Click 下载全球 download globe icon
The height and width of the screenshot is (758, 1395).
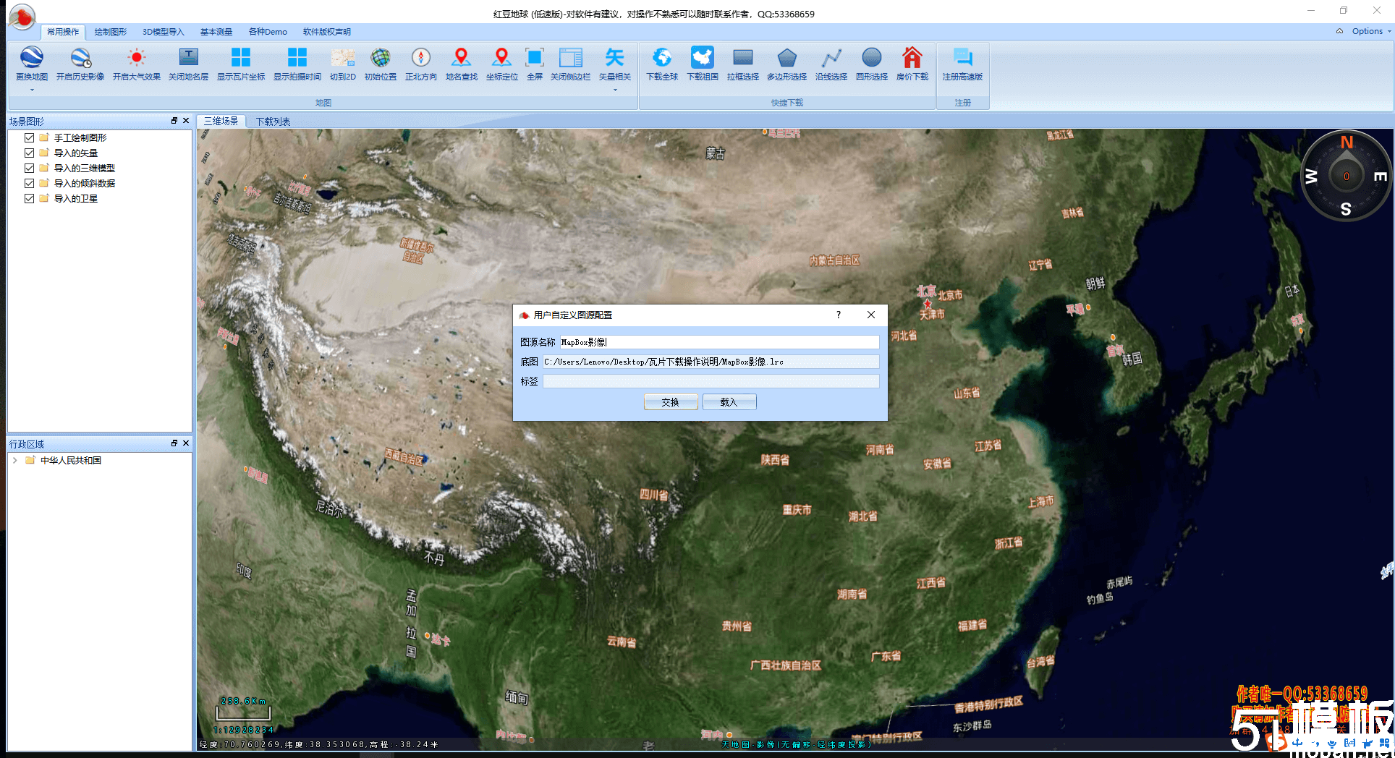click(x=662, y=57)
